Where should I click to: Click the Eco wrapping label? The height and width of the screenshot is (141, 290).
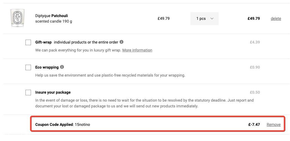pos(47,67)
